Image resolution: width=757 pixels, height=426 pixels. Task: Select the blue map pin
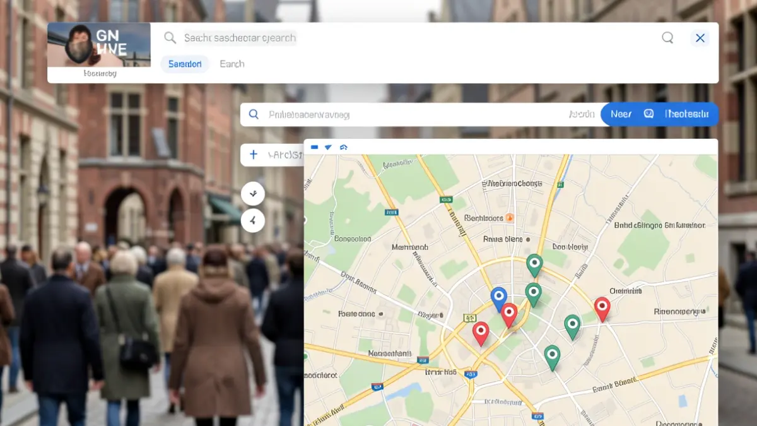pos(498,299)
